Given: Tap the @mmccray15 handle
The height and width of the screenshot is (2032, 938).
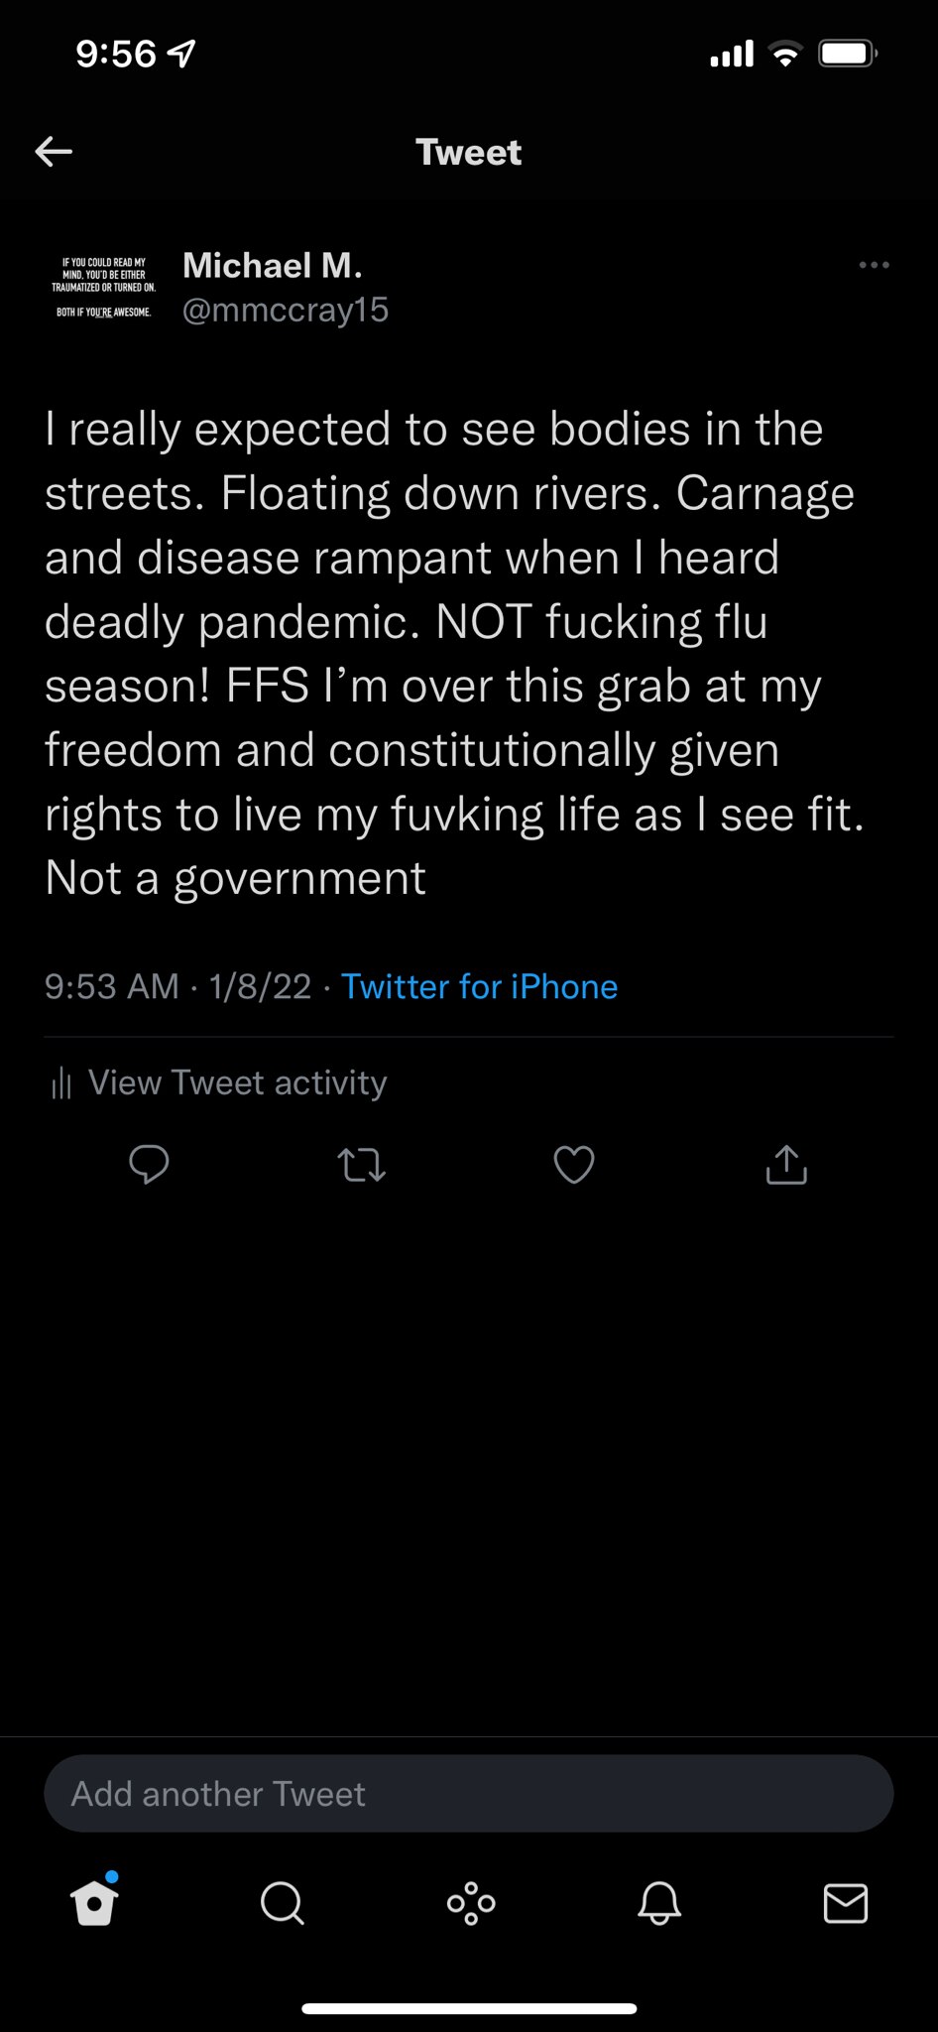Looking at the screenshot, I should click(x=286, y=310).
